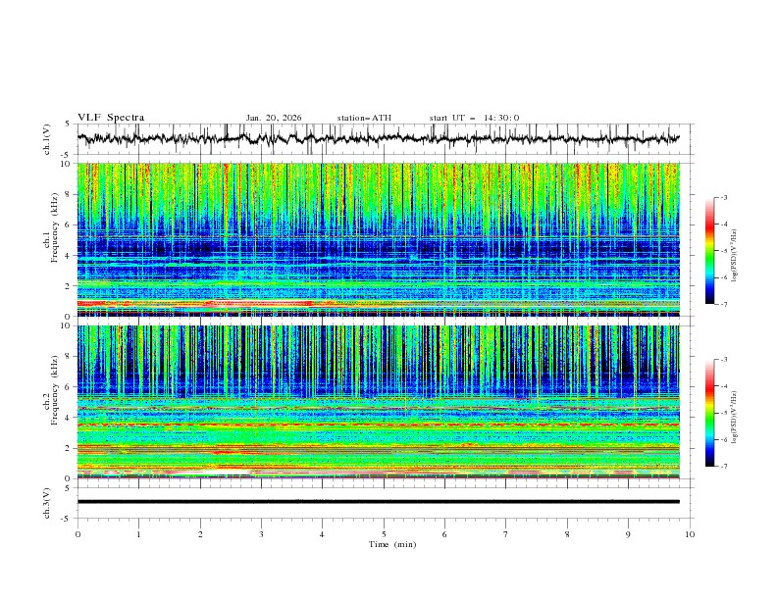Click the time axis tick label "10"

click(x=690, y=534)
